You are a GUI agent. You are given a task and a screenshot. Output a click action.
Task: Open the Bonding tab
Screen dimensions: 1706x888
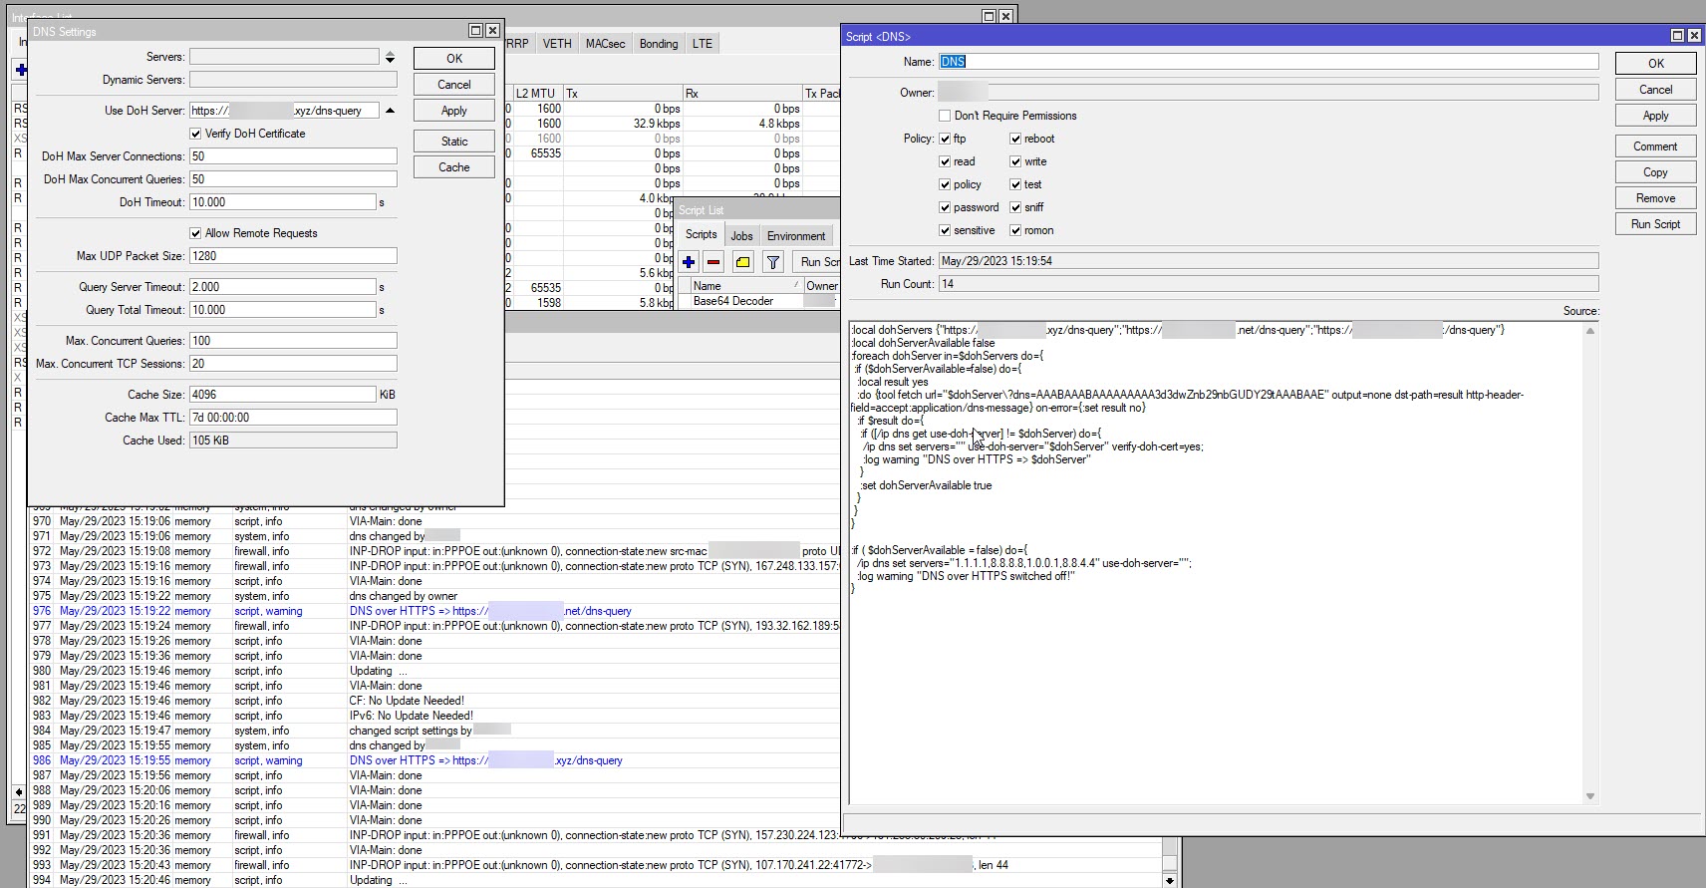tap(659, 44)
